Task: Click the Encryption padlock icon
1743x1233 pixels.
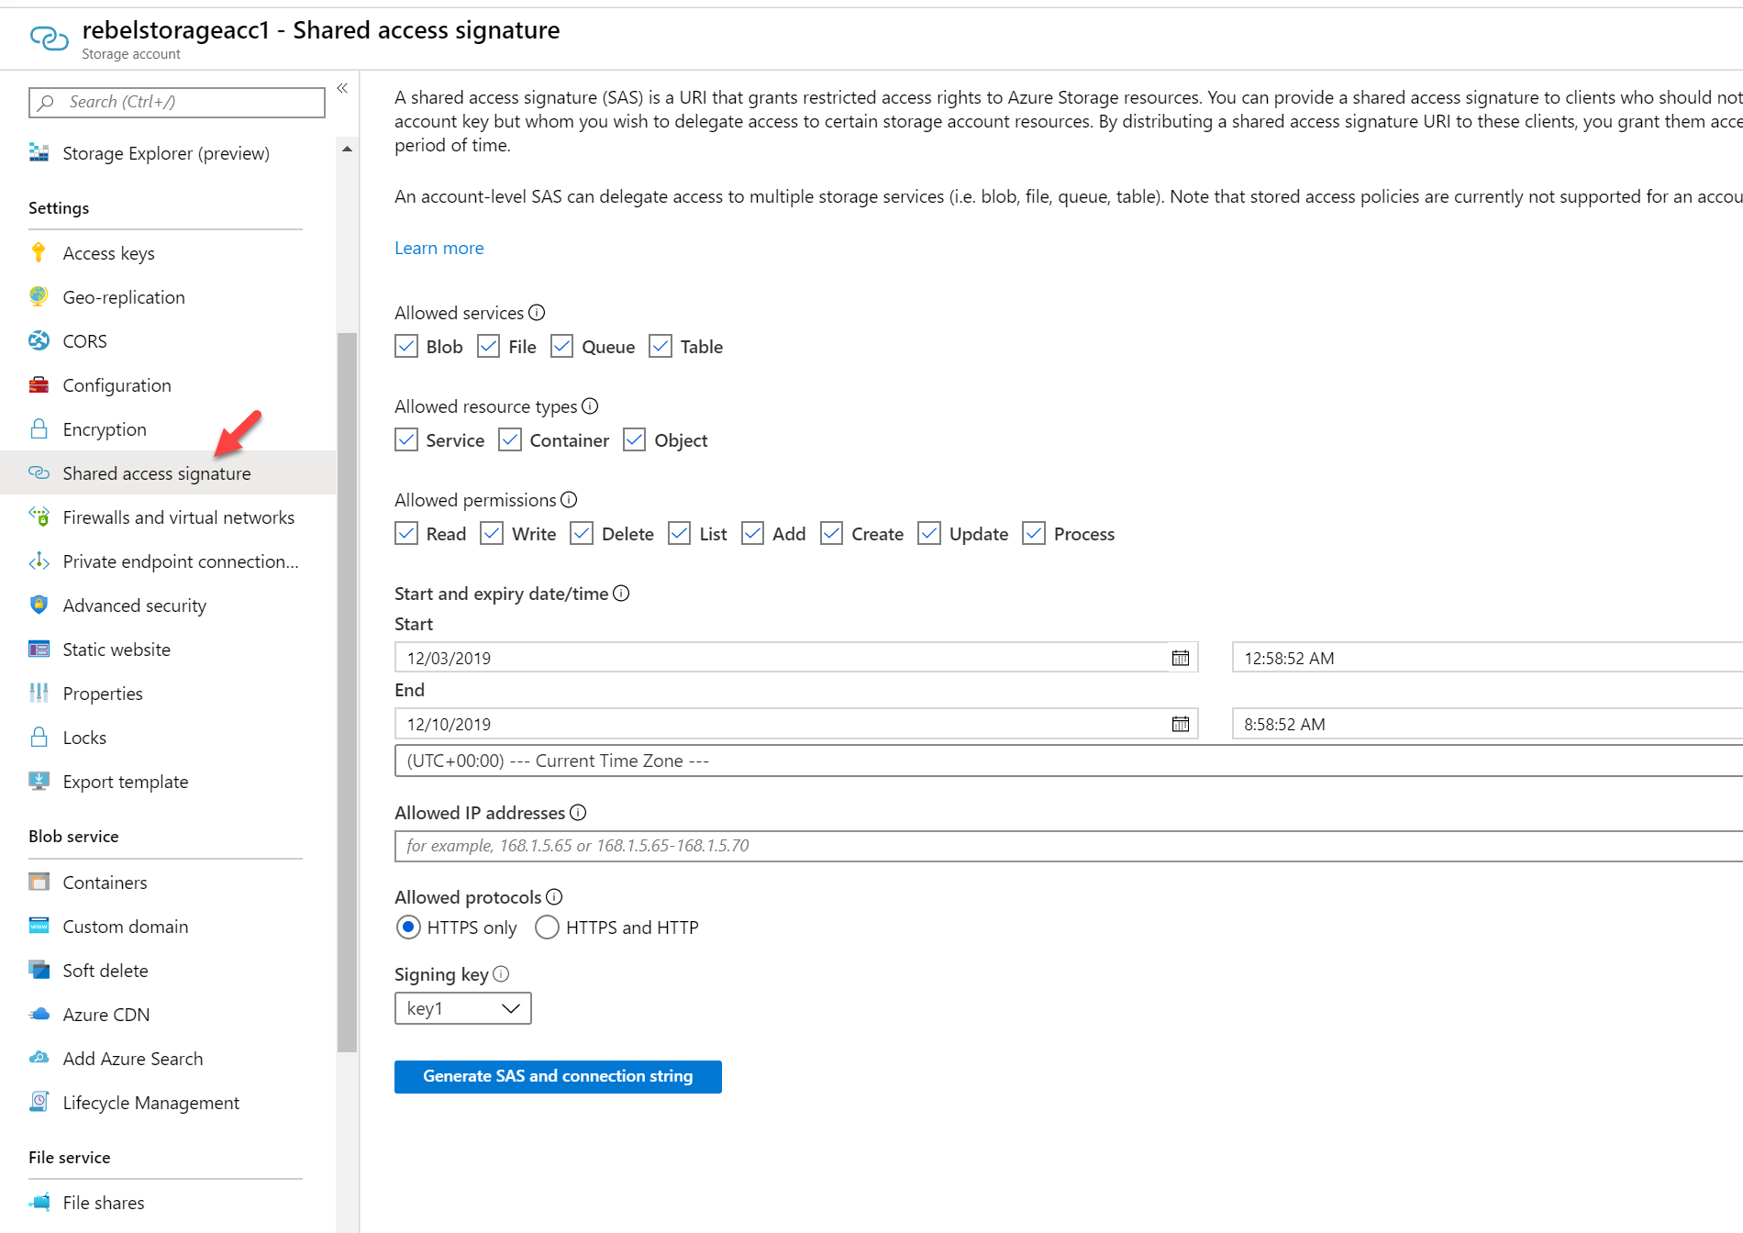Action: coord(39,429)
